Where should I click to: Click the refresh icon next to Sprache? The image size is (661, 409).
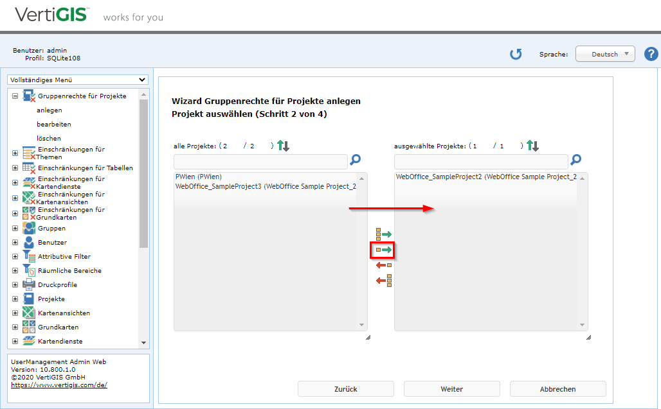click(516, 54)
